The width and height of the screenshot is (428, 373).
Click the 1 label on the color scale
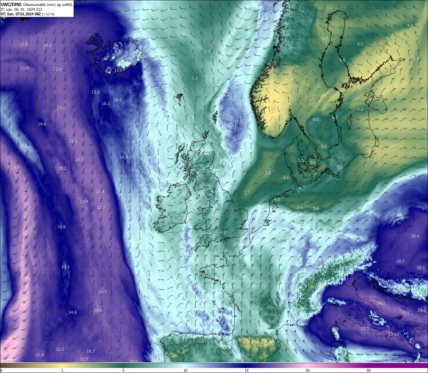63,370
